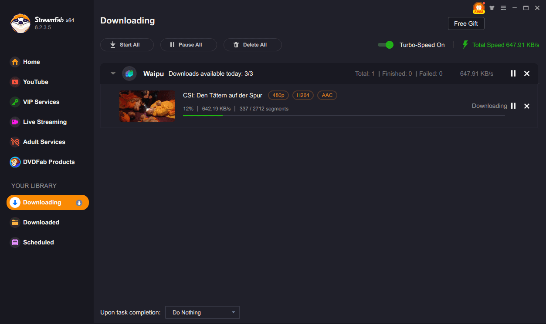Click the Adult Services 18 icon
The width and height of the screenshot is (546, 324).
15,142
